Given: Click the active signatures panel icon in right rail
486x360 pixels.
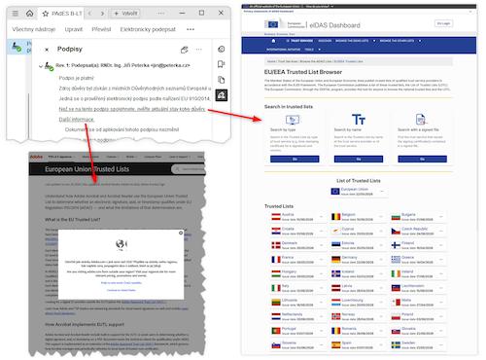Looking at the screenshot, I should 222,95.
